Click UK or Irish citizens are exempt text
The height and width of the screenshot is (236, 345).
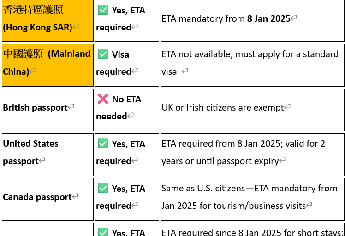coord(223,107)
